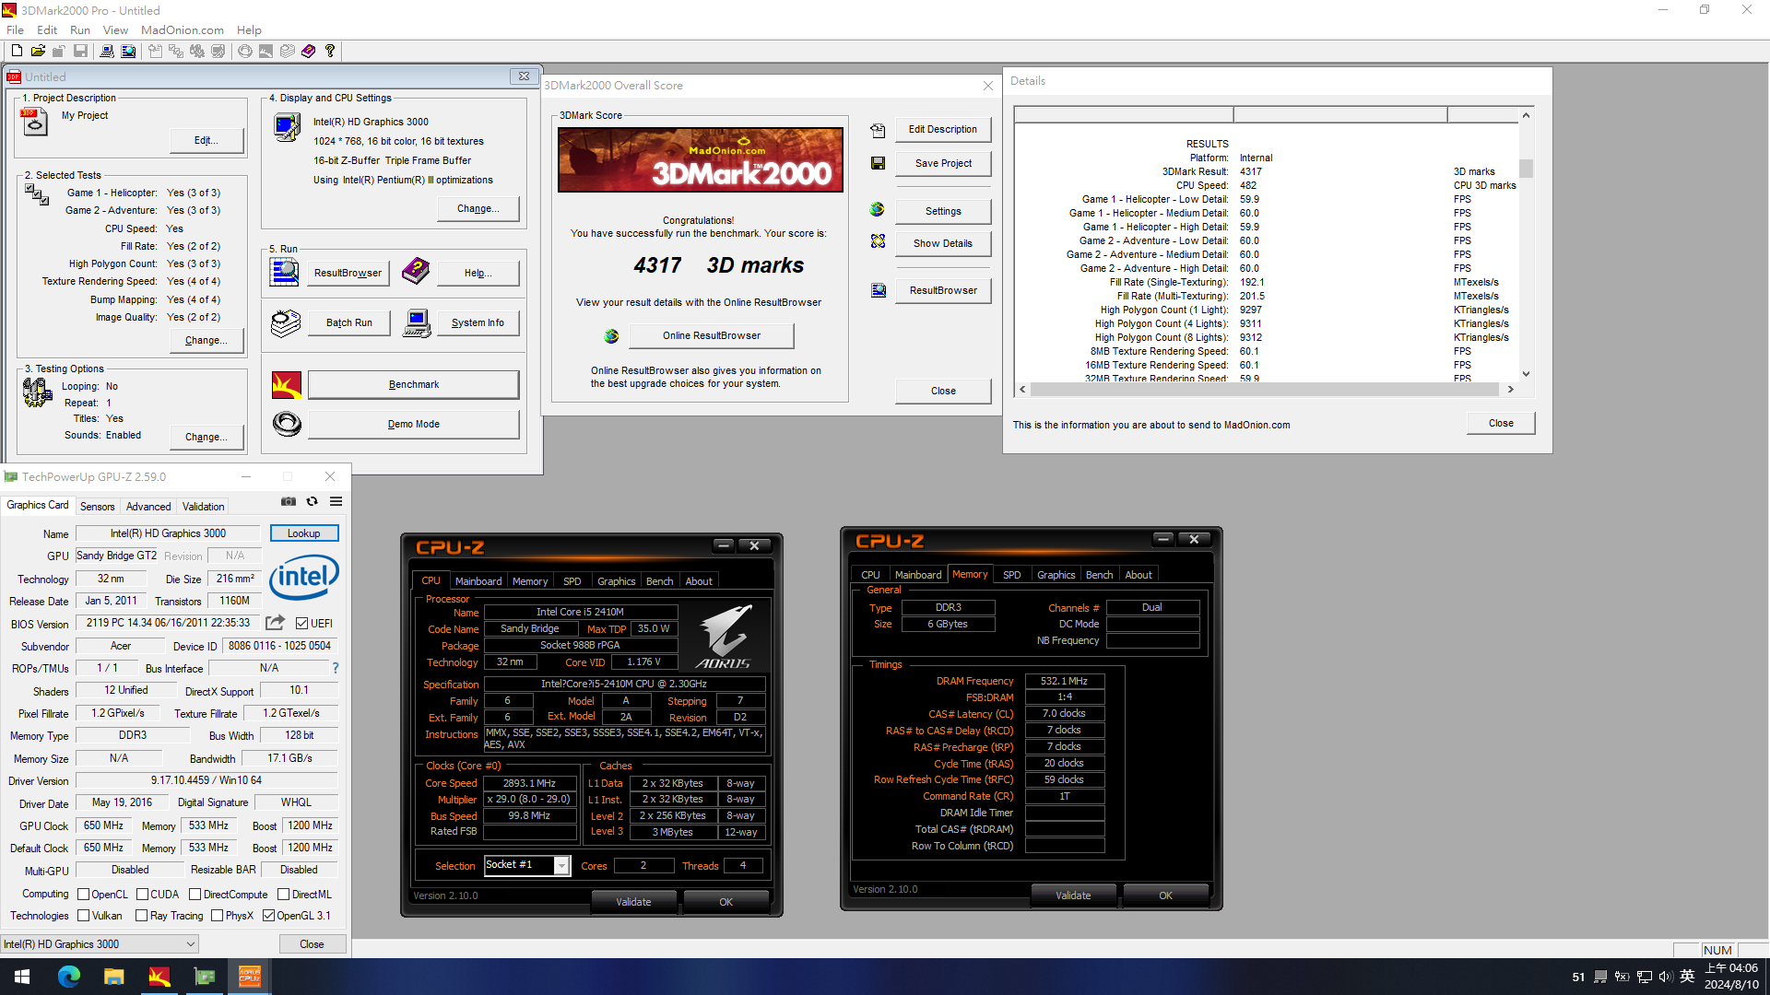Click the purple book icon beside Help button
Screen dimensions: 1770x995
(416, 272)
